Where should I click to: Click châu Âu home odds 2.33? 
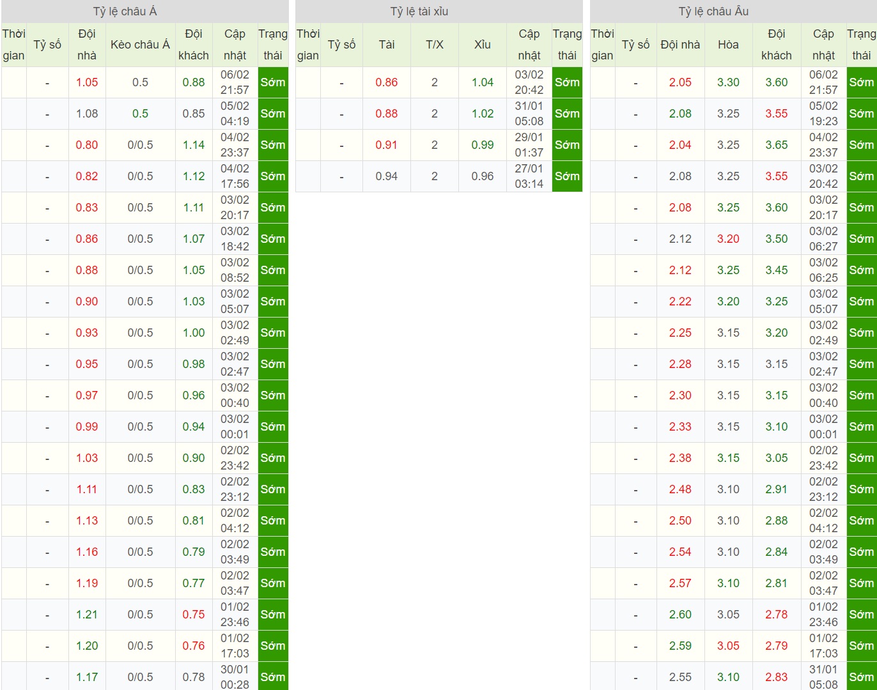coord(680,427)
